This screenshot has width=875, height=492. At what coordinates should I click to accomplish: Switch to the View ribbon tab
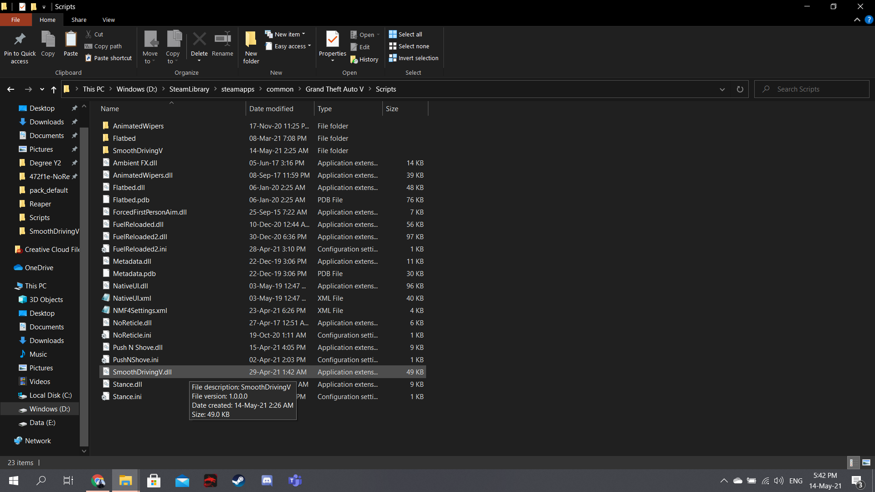108,20
